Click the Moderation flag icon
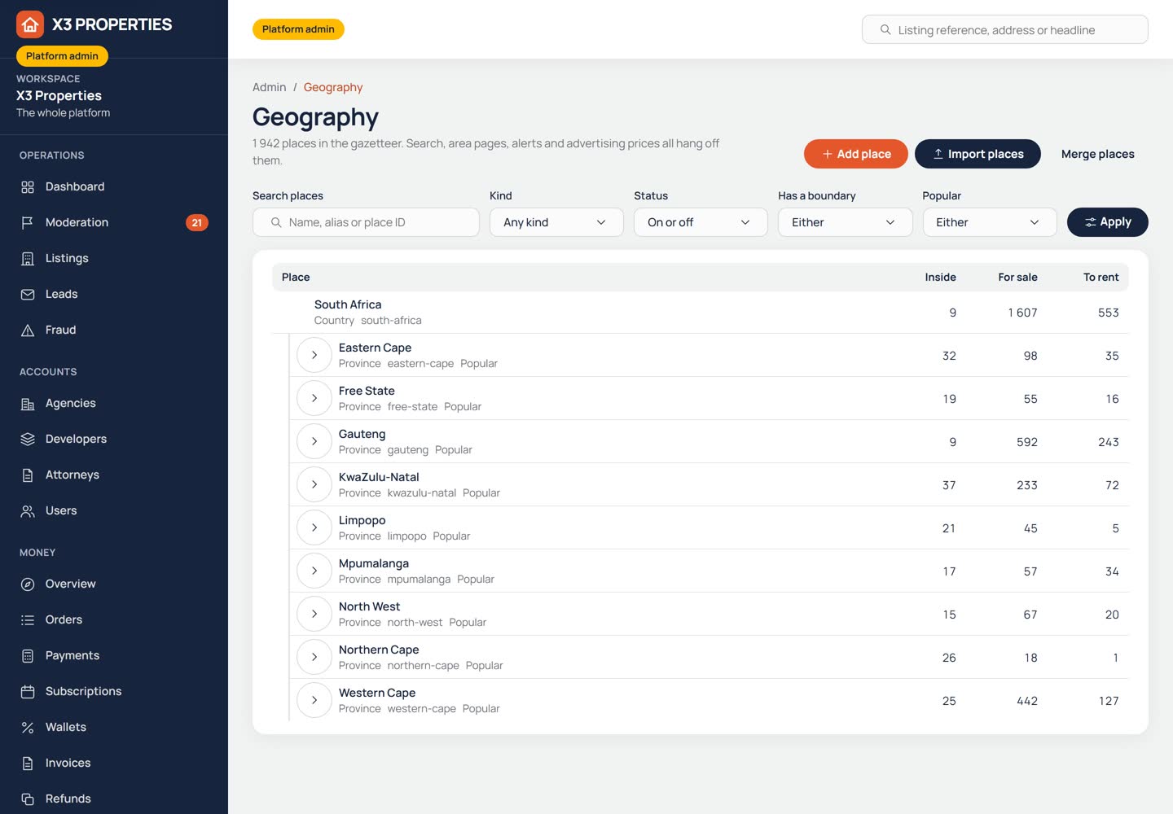Viewport: 1173px width, 814px height. (x=28, y=223)
